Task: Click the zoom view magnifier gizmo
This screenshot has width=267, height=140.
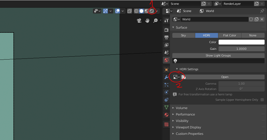Action: (x=155, y=21)
